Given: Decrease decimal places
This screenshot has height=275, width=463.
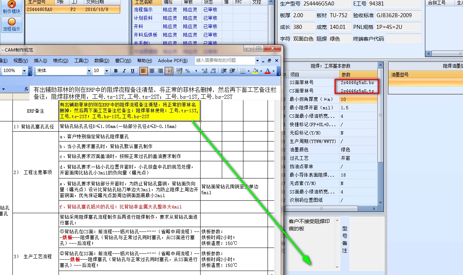Looking at the screenshot, I should (213, 71).
